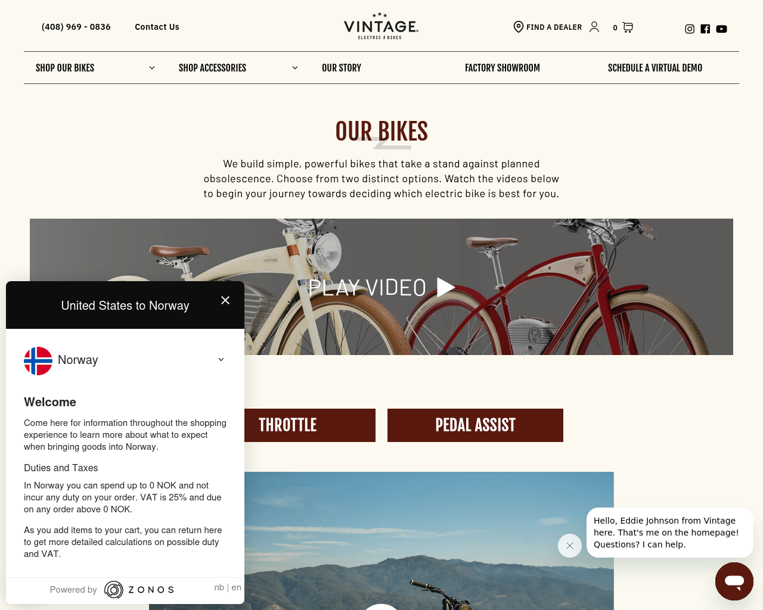Click the Vintage Electric Bikes logo
The image size is (763, 610).
click(381, 26)
